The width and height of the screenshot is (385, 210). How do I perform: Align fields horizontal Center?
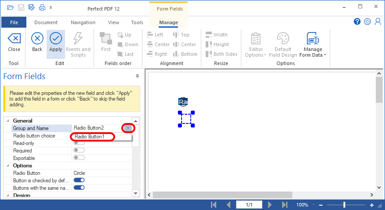coord(158,44)
